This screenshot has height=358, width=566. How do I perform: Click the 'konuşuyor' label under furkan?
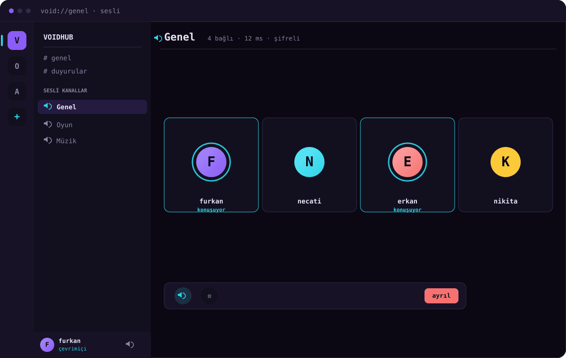(211, 210)
